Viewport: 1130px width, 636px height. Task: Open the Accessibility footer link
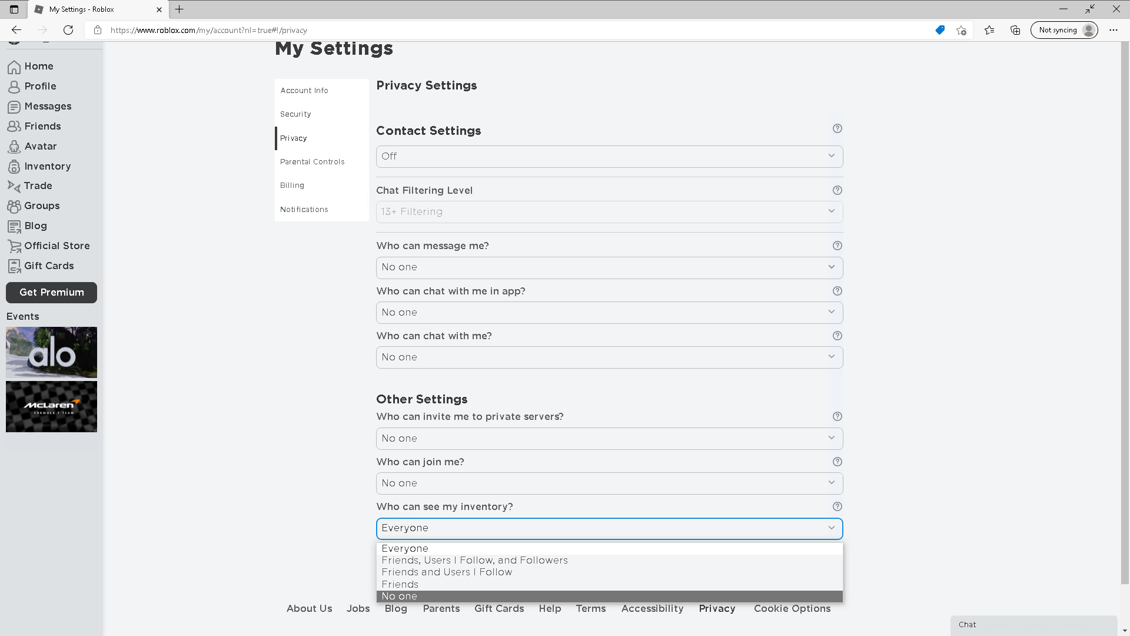pyautogui.click(x=652, y=609)
